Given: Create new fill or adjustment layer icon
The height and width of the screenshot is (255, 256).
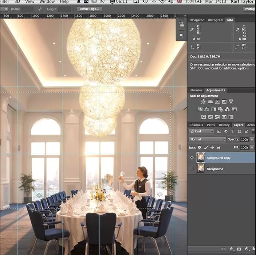Looking at the screenshot, I should [247, 249].
